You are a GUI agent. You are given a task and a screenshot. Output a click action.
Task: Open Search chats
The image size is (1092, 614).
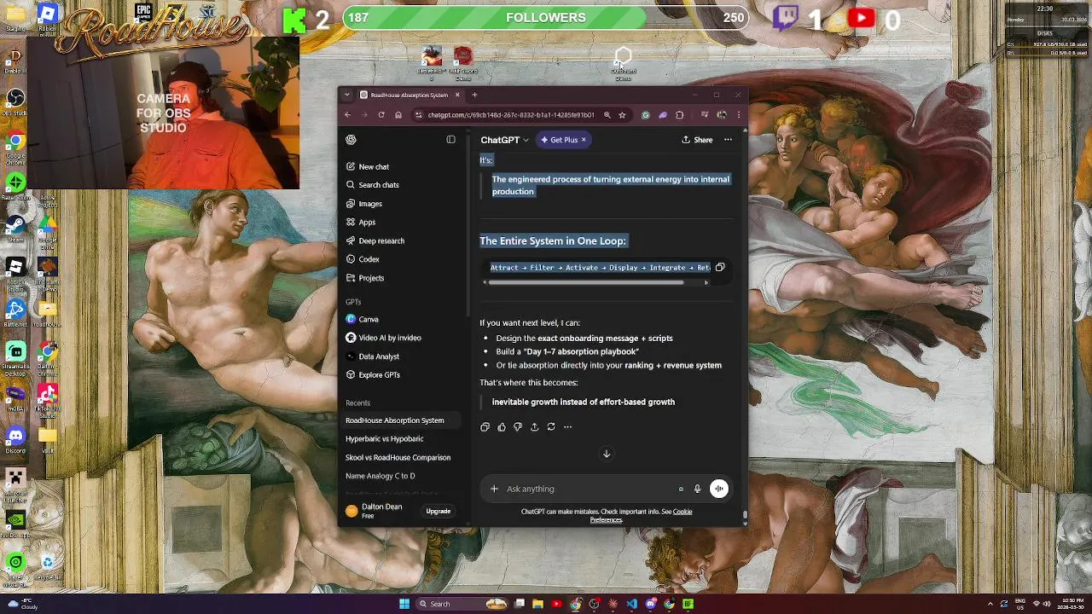click(x=372, y=185)
